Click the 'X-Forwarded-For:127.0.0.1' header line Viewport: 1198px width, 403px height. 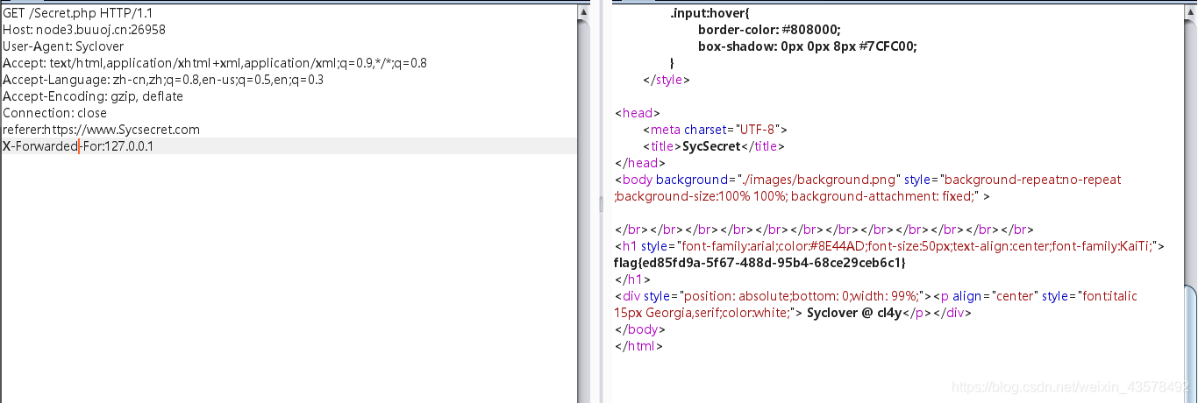pos(78,146)
